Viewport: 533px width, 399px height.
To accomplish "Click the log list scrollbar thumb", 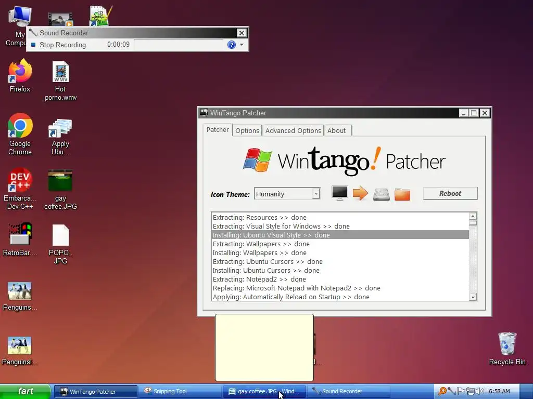I will 473,223.
